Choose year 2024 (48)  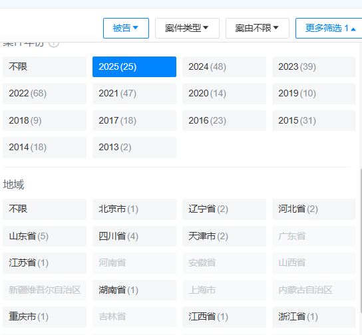coord(224,67)
